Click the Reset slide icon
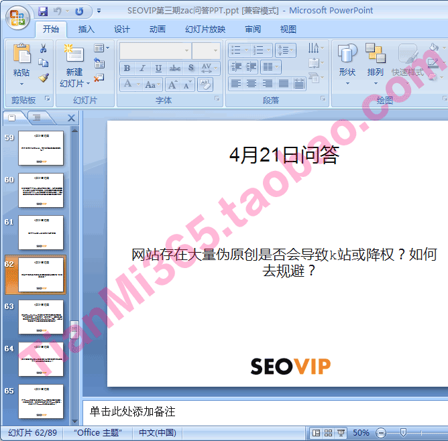 coord(99,63)
